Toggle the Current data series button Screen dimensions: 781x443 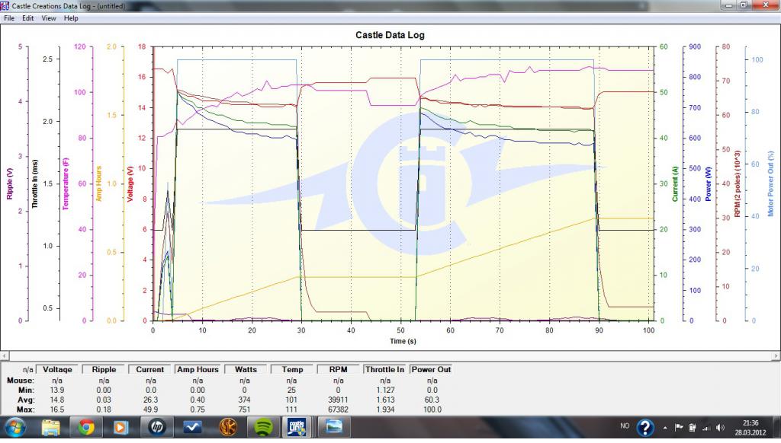tap(150, 369)
